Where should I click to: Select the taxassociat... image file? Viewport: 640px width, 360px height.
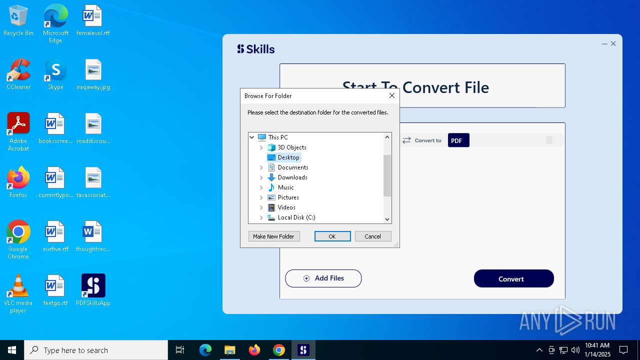pyautogui.click(x=93, y=182)
